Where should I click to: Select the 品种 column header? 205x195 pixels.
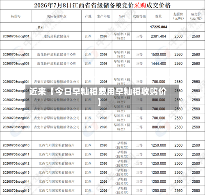click(x=122, y=16)
